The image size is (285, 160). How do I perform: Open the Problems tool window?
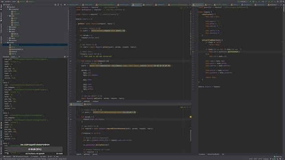coord(8,156)
